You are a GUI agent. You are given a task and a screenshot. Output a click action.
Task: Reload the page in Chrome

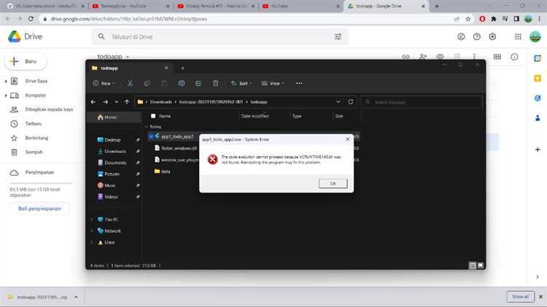pos(31,19)
